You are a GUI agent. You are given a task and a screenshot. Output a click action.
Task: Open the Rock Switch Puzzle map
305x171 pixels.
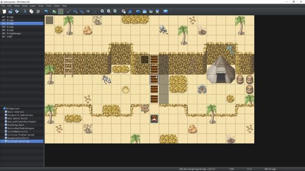coord(17,118)
